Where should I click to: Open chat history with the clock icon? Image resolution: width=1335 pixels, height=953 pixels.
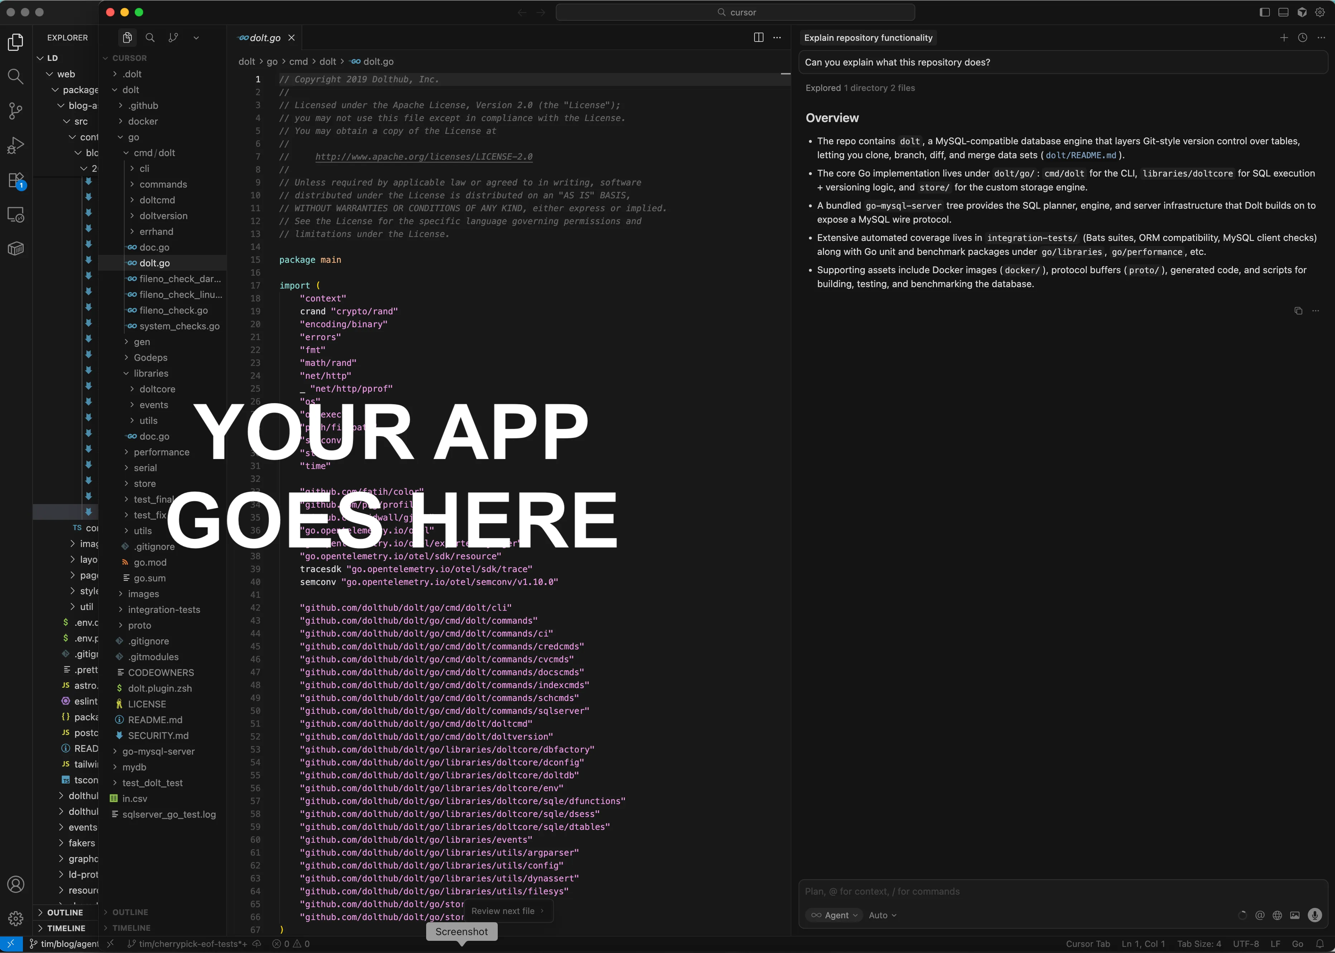coord(1302,38)
